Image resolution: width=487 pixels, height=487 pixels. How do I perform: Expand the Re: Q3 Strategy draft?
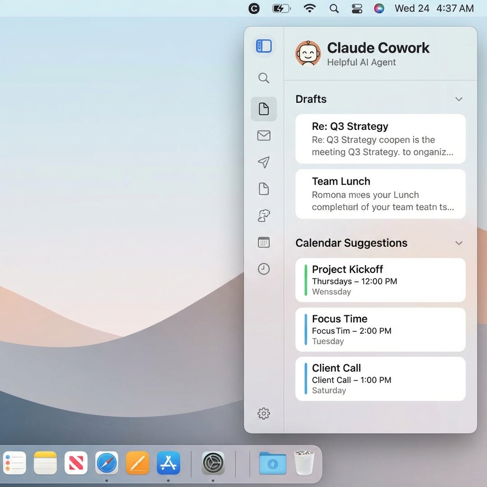pos(380,138)
